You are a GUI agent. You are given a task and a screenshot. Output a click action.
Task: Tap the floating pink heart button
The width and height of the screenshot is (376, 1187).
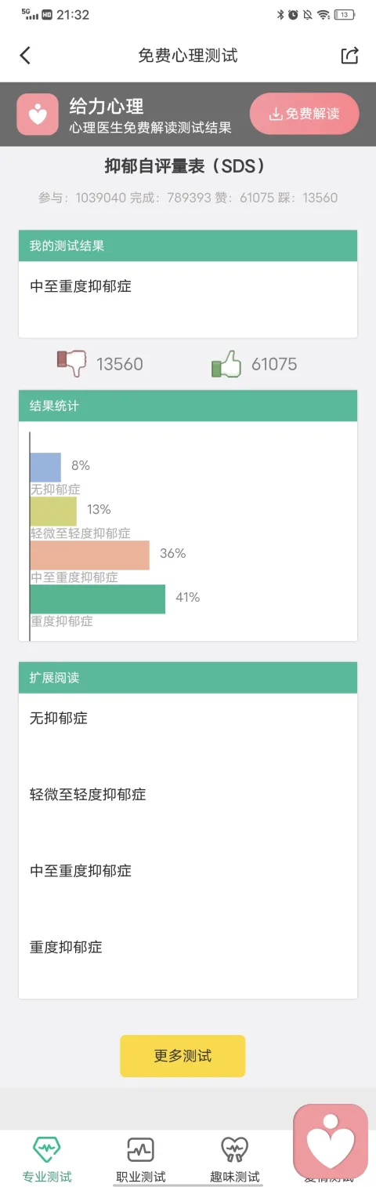(331, 1141)
